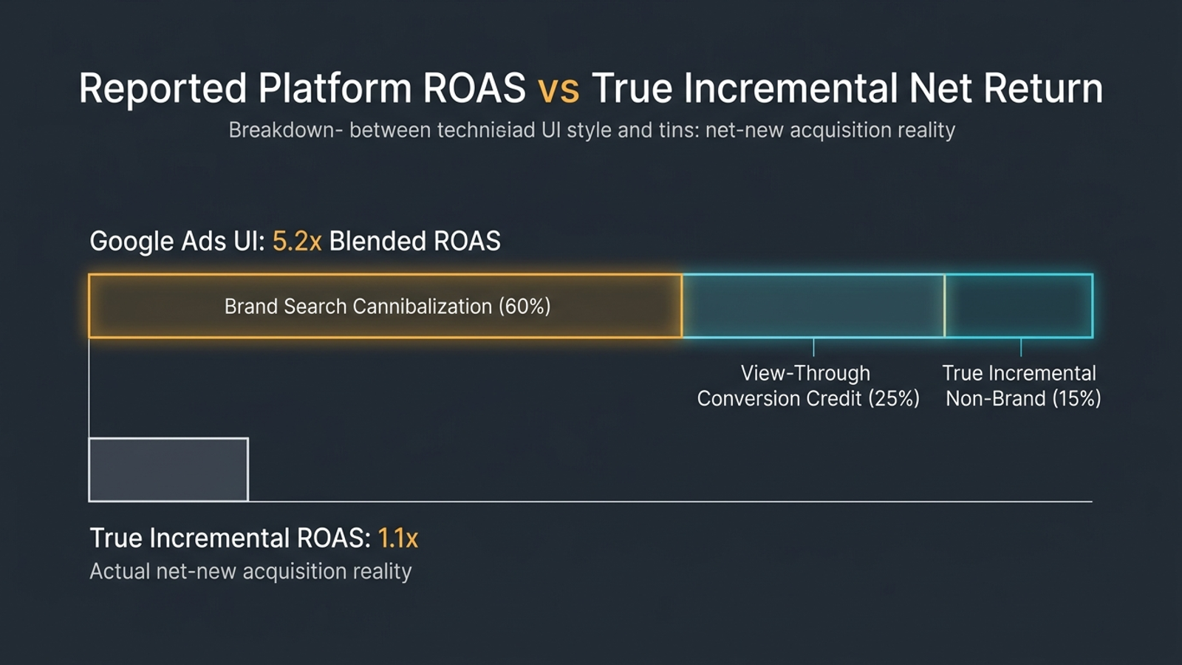Click the 'View-Through Conversion Credit (25%)' label
Screen dimensions: 1182x665
[x=808, y=386]
